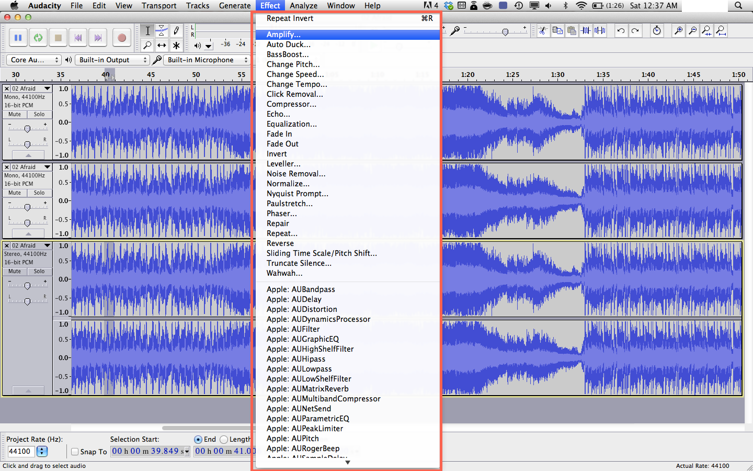Screen dimensions: 753x471
Task: Select the Length radio button
Action: tap(224, 440)
